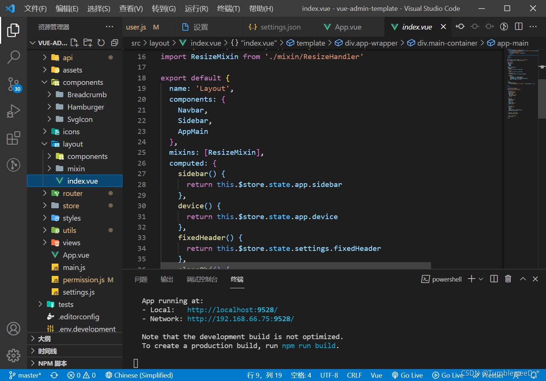This screenshot has height=381, width=546.
Task: Kill the terminal with trash icon
Action: click(x=508, y=279)
